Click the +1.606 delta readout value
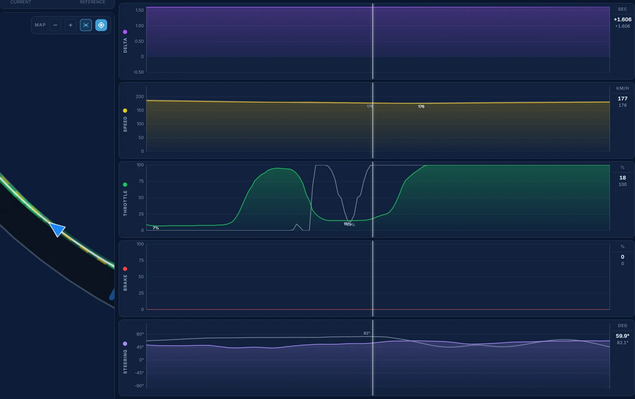Image resolution: width=635 pixels, height=399 pixels. pos(622,19)
